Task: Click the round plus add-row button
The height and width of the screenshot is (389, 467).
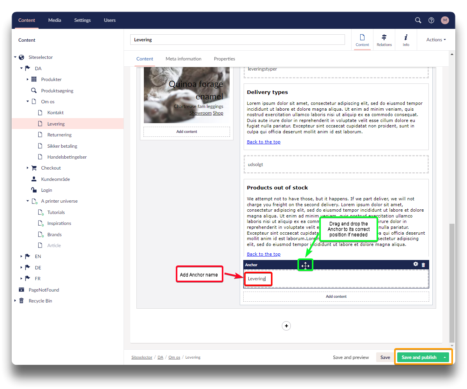Action: [286, 326]
